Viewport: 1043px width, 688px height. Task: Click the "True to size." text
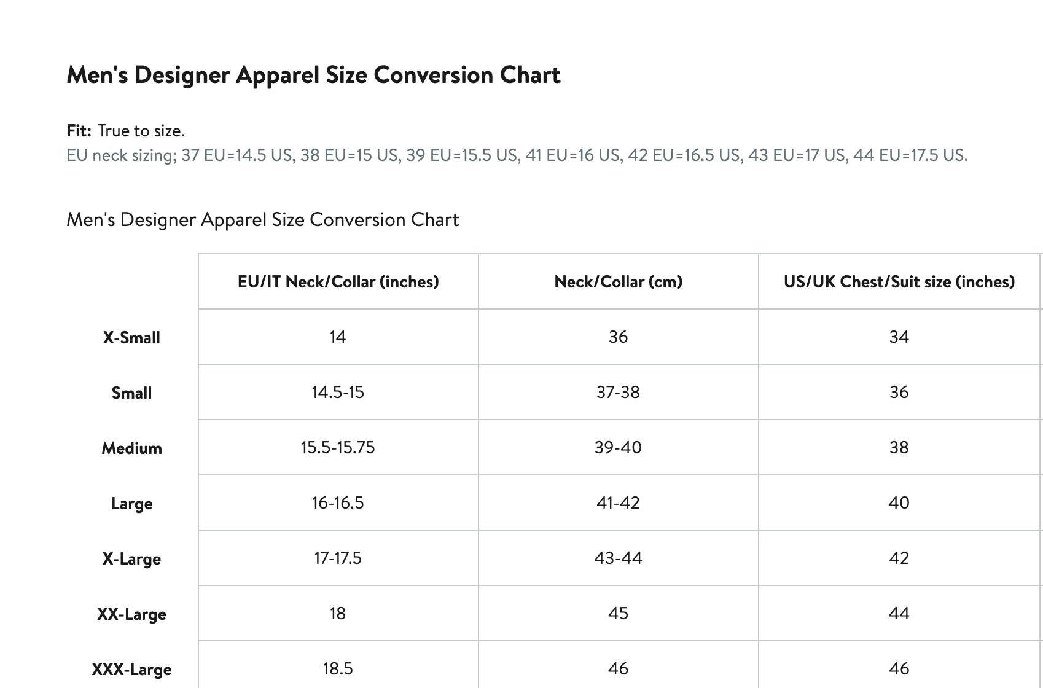[x=141, y=131]
